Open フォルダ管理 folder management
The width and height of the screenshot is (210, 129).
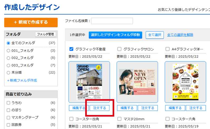pyautogui.click(x=45, y=34)
